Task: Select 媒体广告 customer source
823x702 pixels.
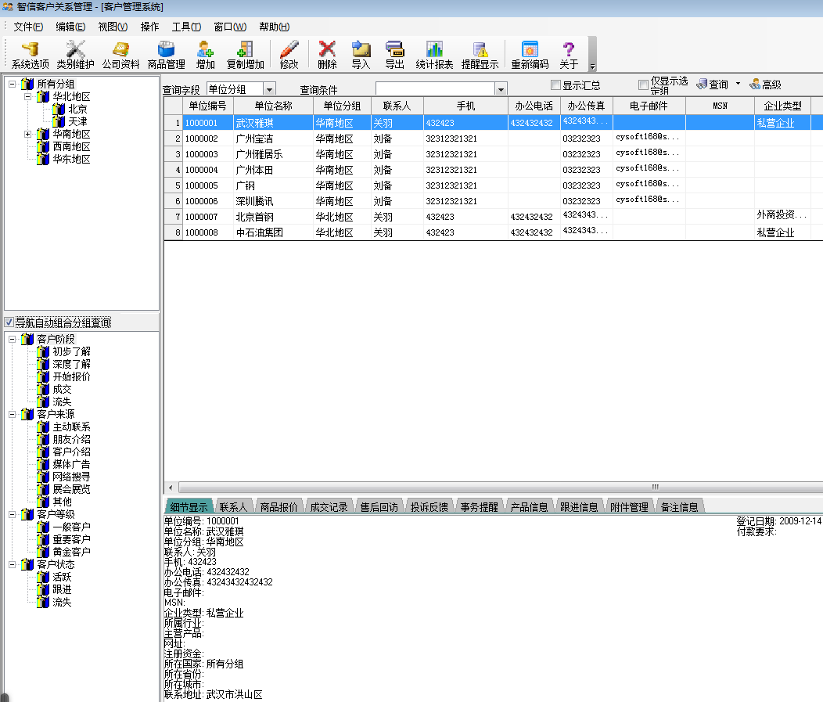Action: 71,464
